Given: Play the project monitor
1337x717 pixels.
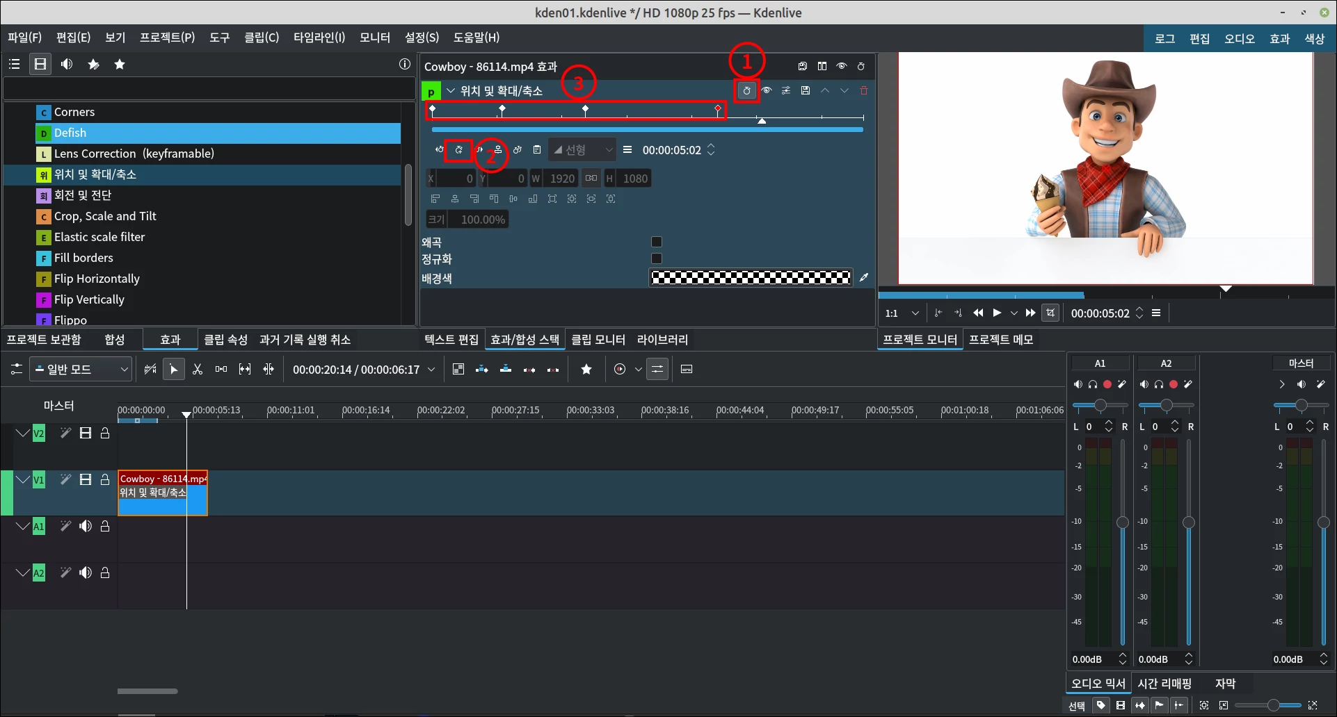Looking at the screenshot, I should point(997,313).
